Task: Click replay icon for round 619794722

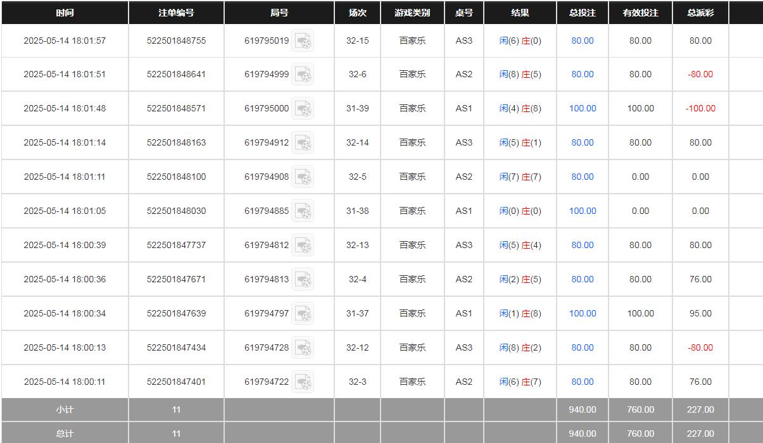Action: [303, 382]
